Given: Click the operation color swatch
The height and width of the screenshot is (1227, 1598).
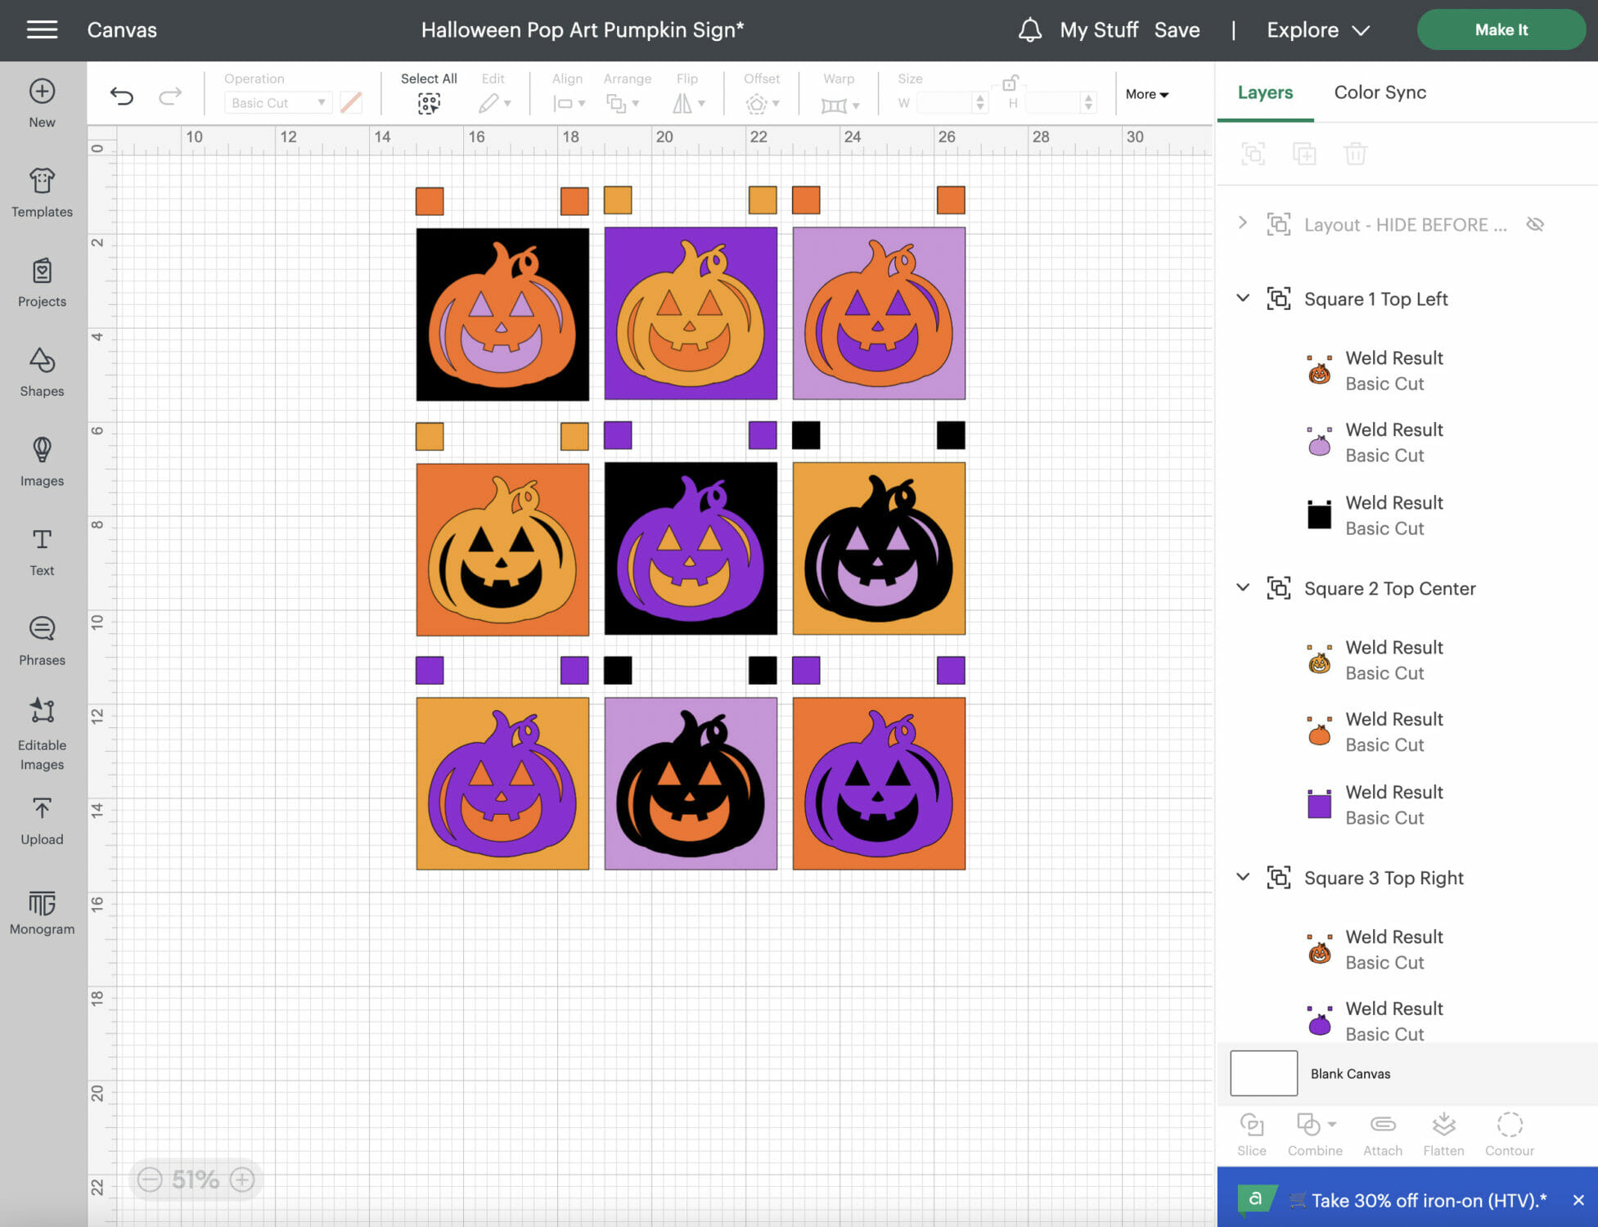Looking at the screenshot, I should pyautogui.click(x=351, y=103).
